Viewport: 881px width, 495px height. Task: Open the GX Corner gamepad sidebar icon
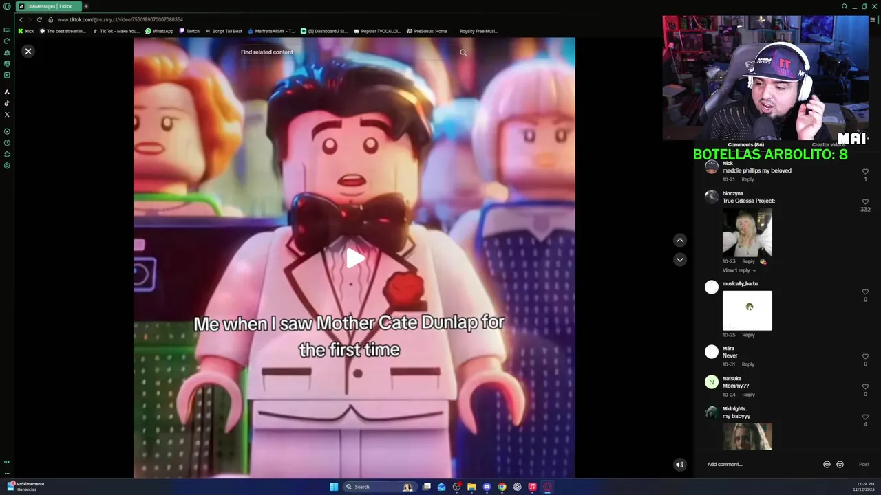[x=7, y=30]
